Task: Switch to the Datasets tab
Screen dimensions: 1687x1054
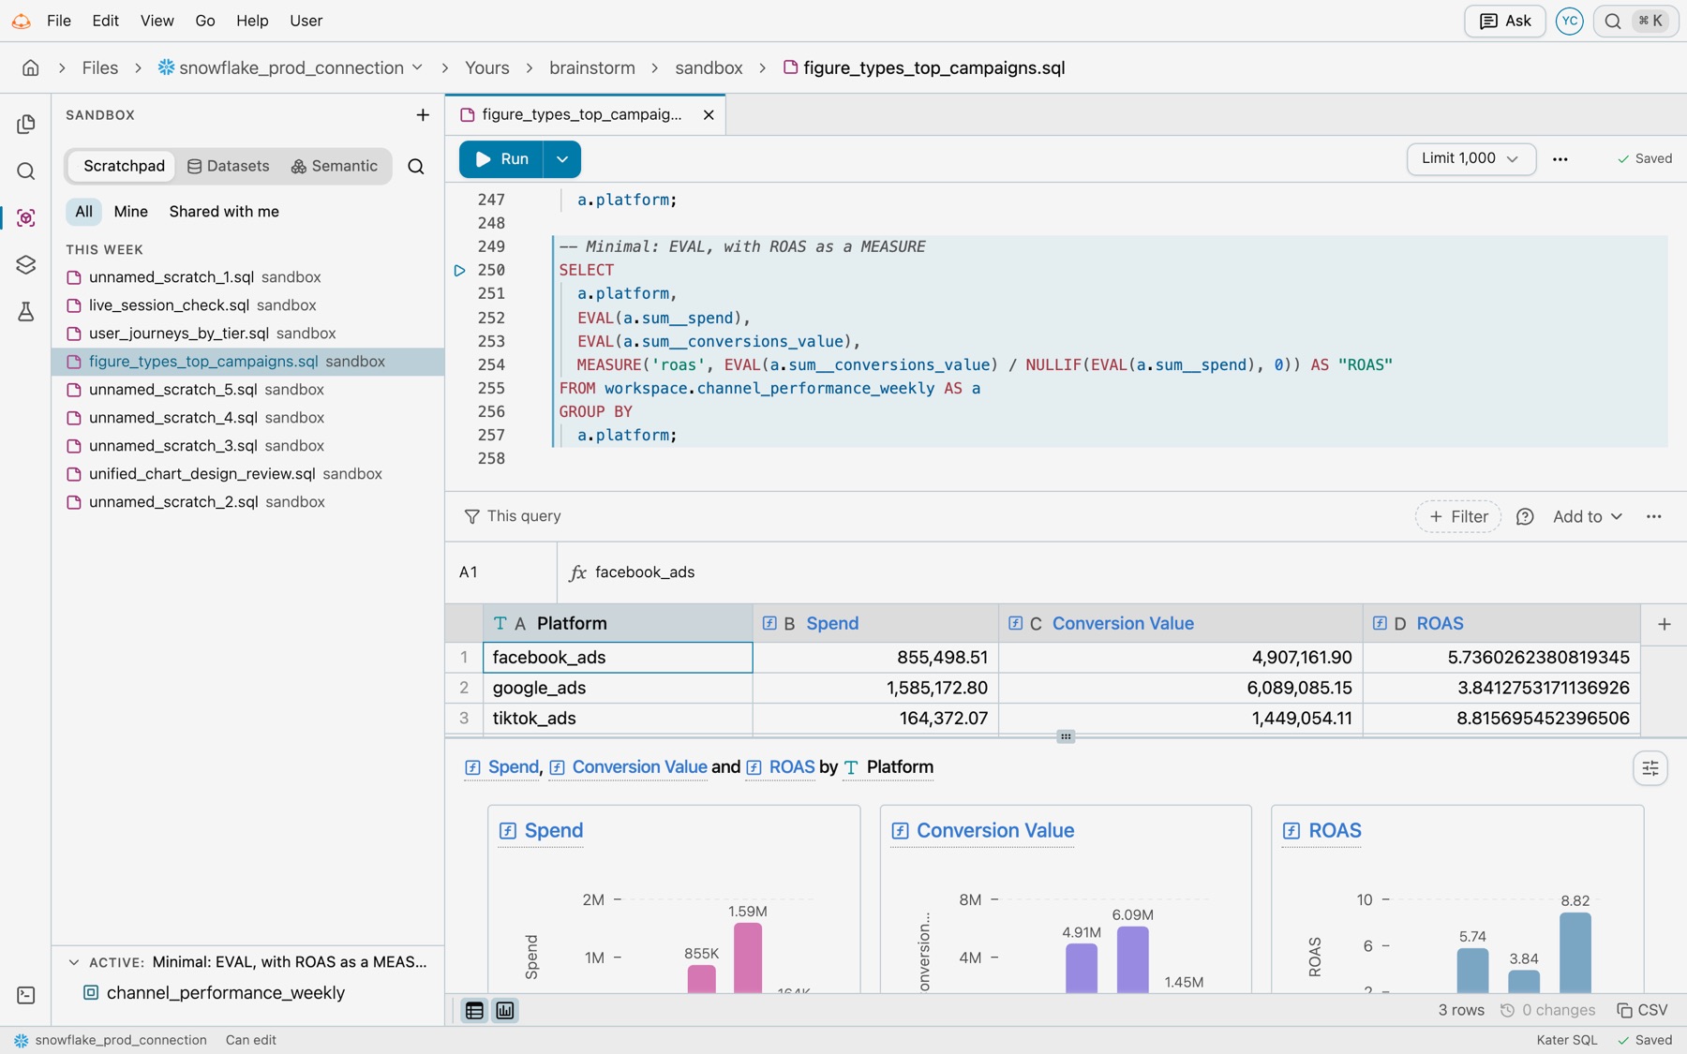Action: coord(229,167)
